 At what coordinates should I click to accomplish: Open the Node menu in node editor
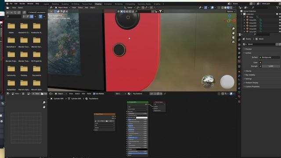[x=89, y=93]
